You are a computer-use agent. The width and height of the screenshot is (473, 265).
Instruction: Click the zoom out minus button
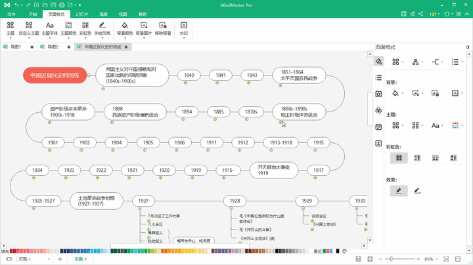pyautogui.click(x=380, y=259)
